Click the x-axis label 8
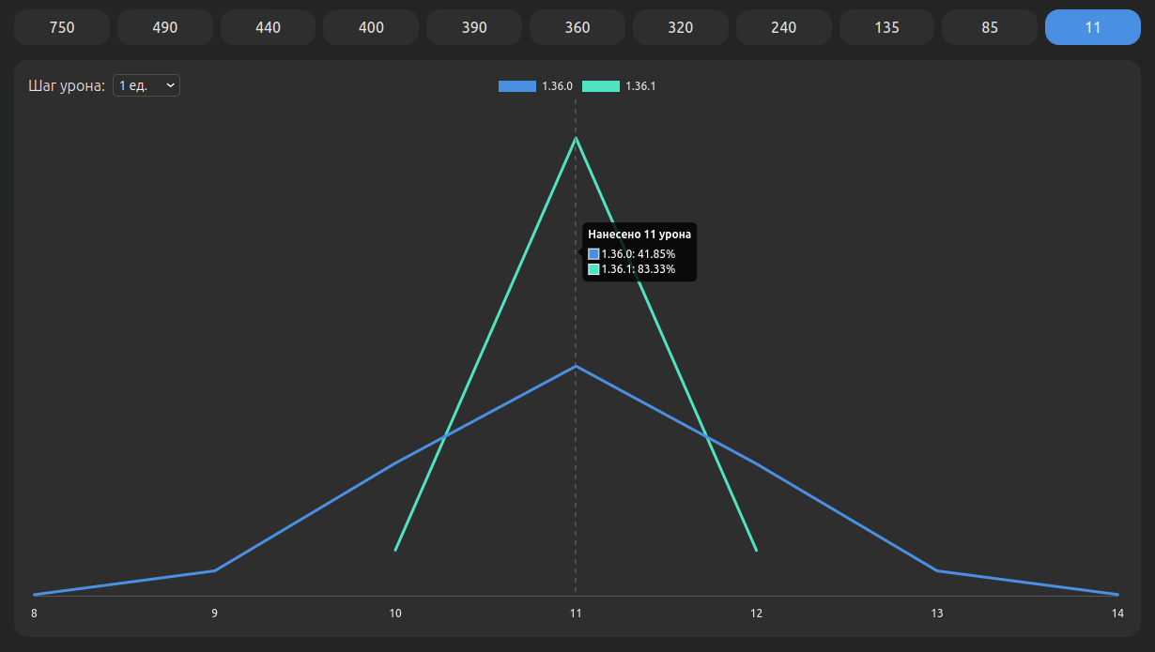 click(x=34, y=614)
